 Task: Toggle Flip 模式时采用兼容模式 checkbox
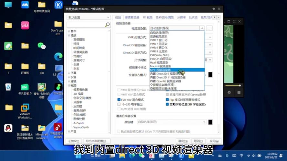click(x=167, y=100)
